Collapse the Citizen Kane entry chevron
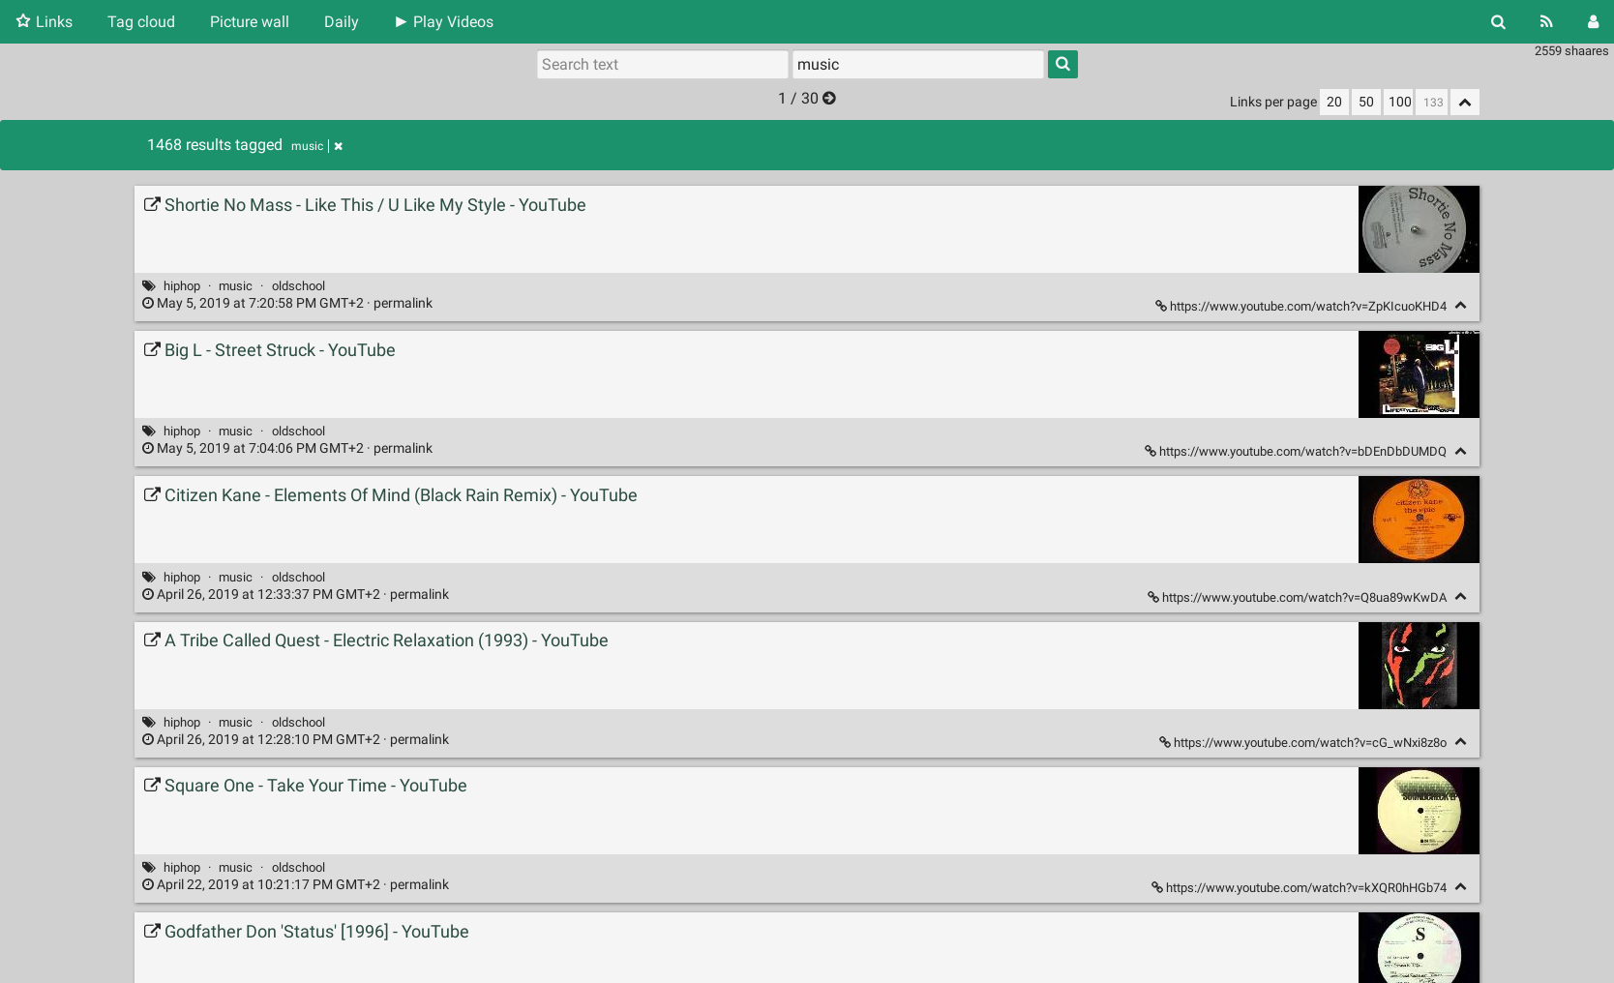This screenshot has width=1614, height=983. coord(1461,597)
